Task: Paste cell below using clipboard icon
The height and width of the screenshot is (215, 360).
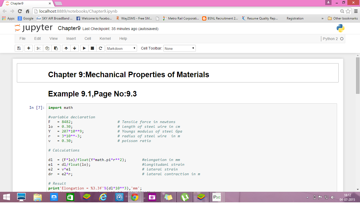Action: [x=56, y=48]
